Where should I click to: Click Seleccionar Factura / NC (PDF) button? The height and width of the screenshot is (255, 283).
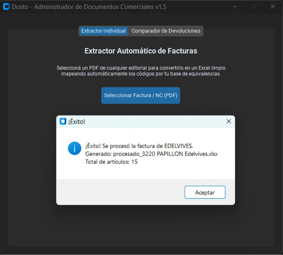coord(141,95)
